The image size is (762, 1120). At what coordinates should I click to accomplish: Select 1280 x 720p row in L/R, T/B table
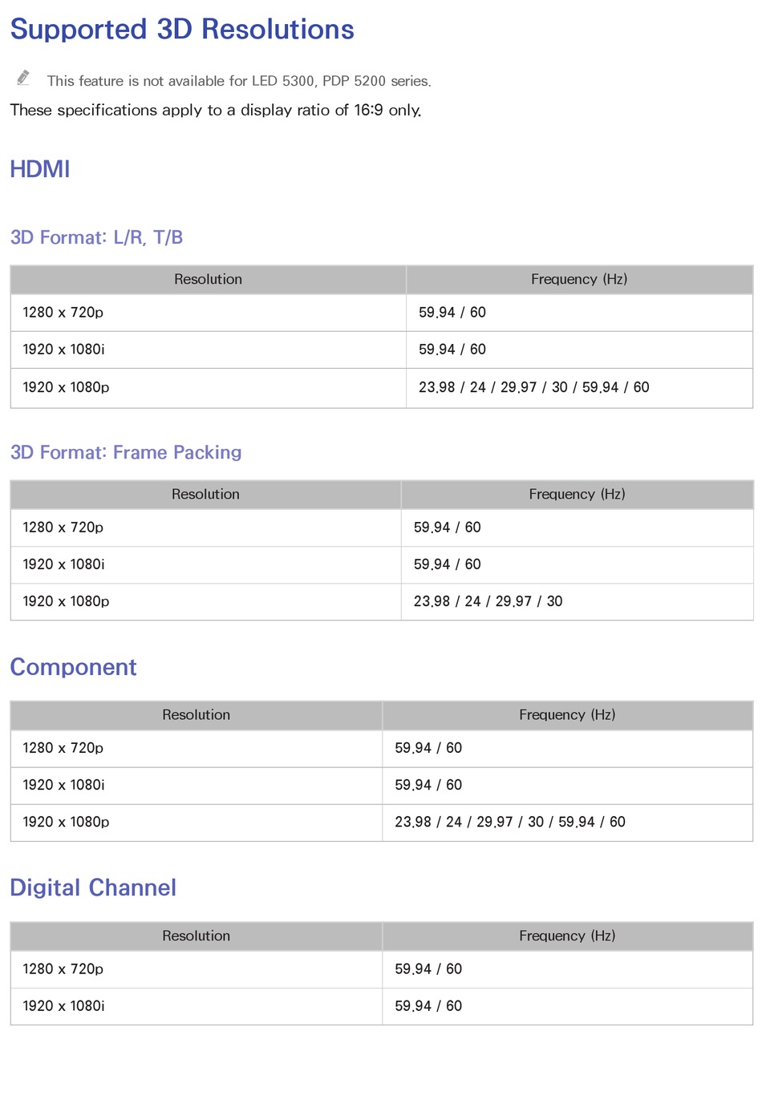click(382, 313)
